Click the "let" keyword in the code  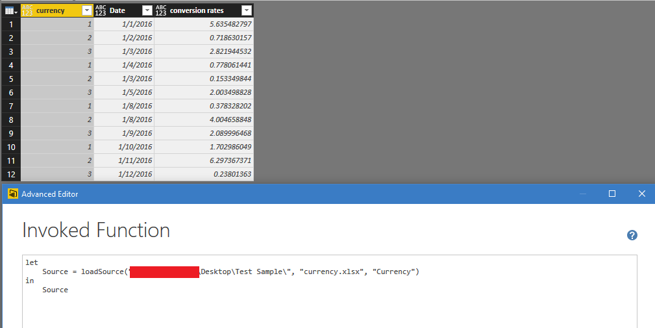click(32, 262)
